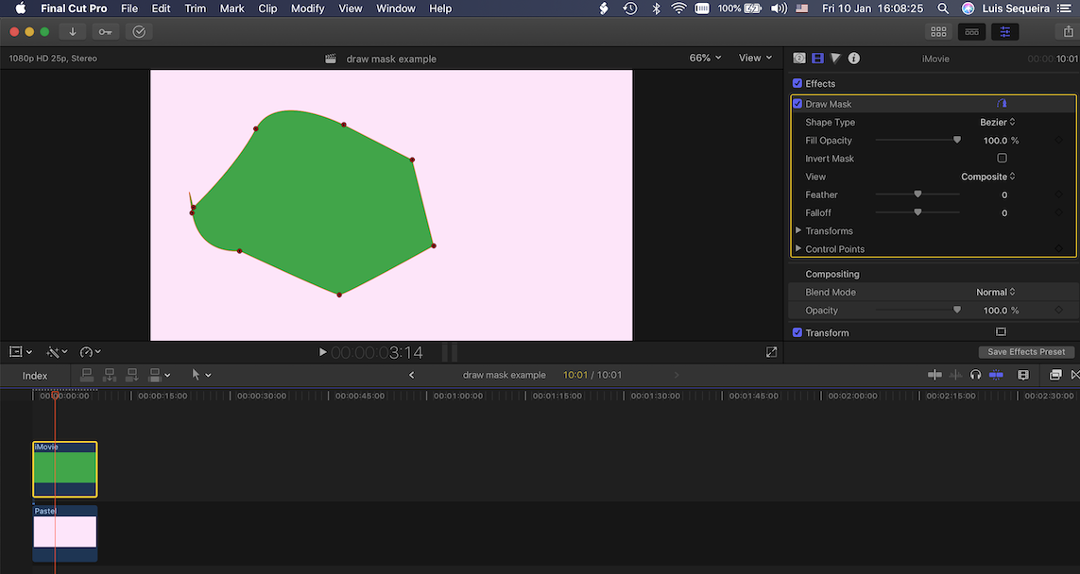Open the Shape Type Bezier dropdown
Screen dimensions: 1080x574
click(997, 123)
